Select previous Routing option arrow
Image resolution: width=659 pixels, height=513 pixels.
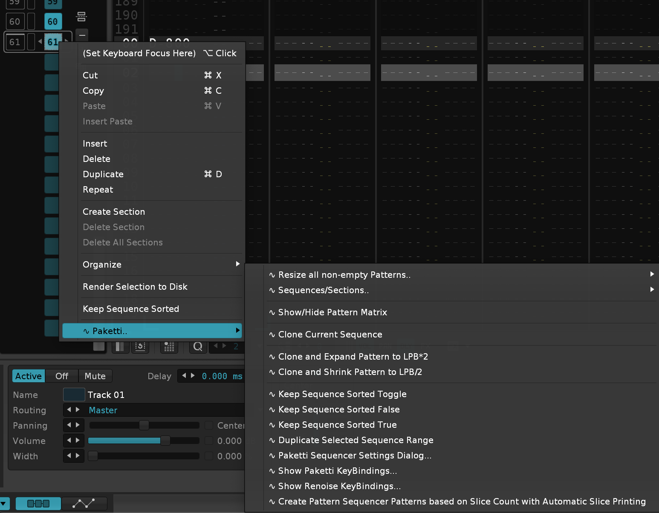click(69, 409)
